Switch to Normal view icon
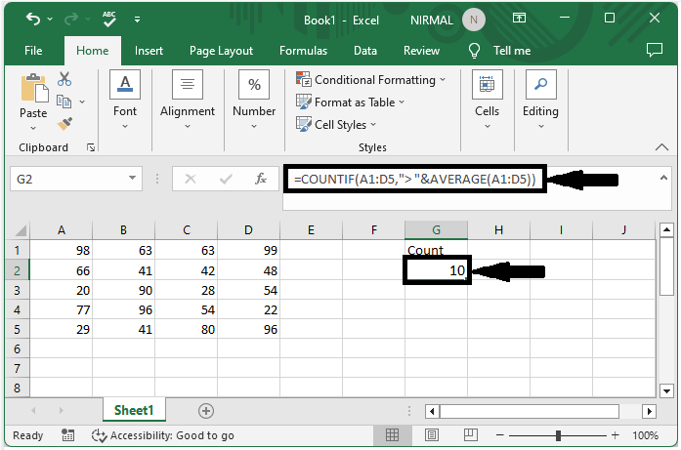 click(x=392, y=434)
